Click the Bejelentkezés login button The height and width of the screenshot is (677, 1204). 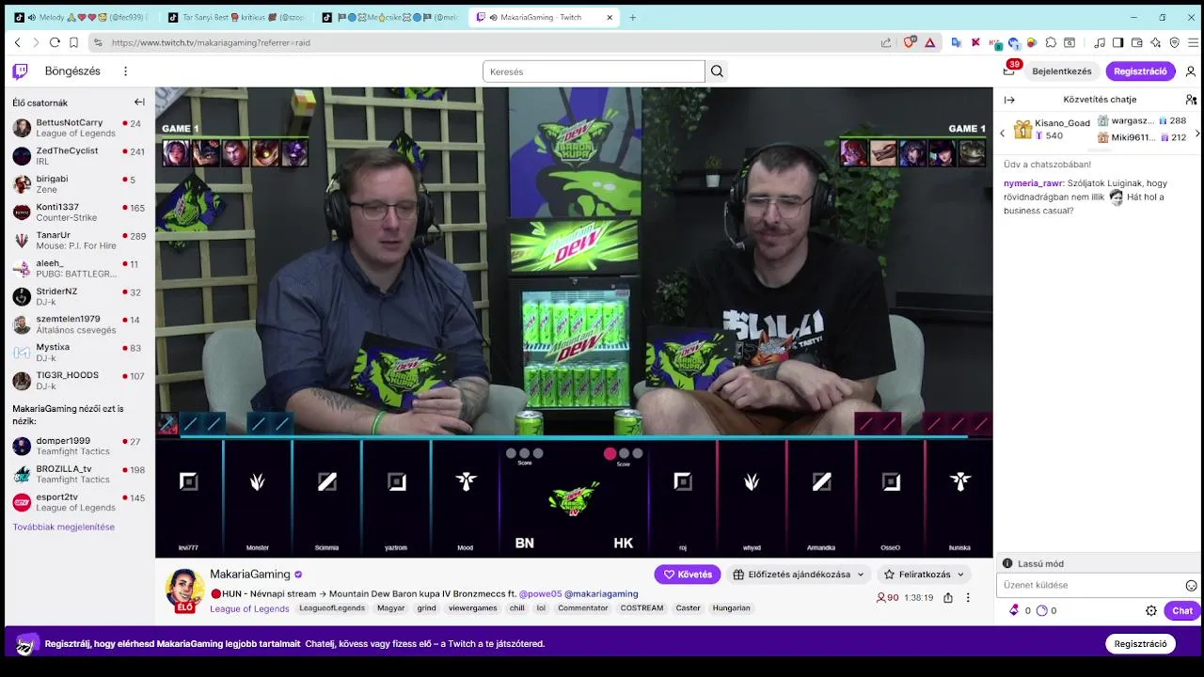point(1062,71)
